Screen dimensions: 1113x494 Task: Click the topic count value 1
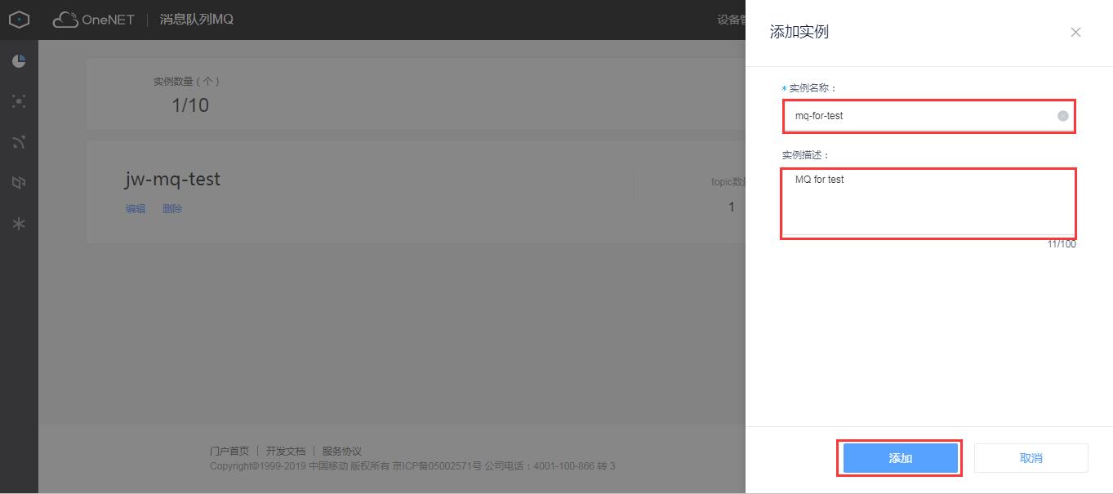(732, 207)
